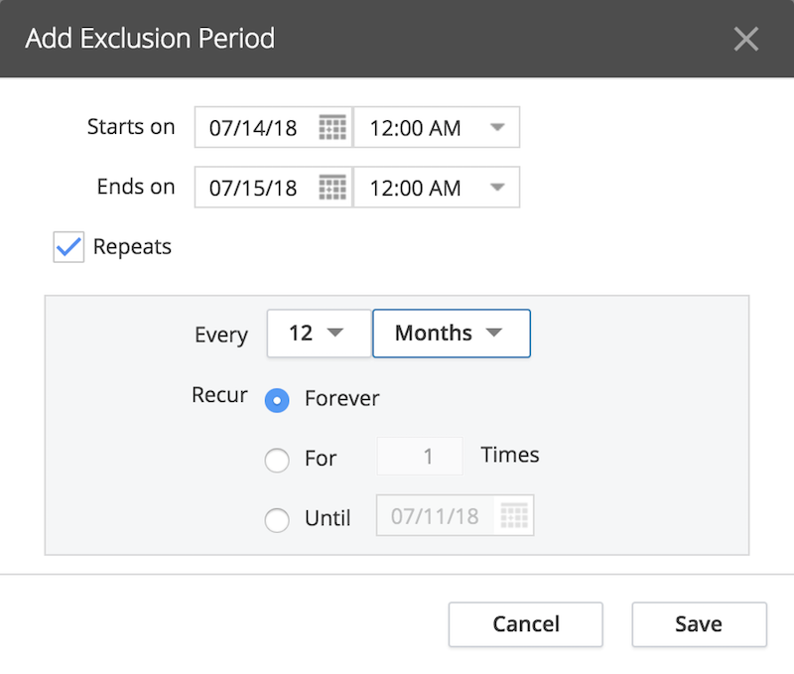Expand the Starts on 12:00 AM time dropdown

(437, 127)
